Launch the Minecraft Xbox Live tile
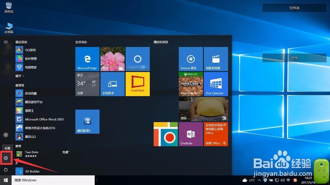 pos(191,84)
